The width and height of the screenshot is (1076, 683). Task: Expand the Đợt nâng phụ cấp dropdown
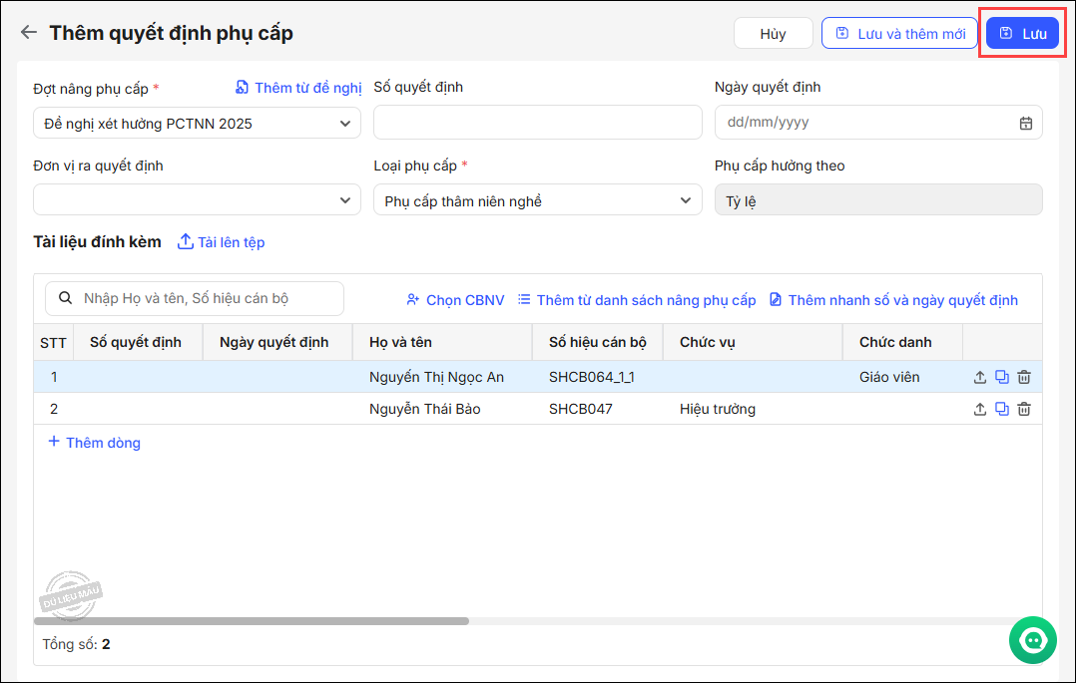click(345, 124)
